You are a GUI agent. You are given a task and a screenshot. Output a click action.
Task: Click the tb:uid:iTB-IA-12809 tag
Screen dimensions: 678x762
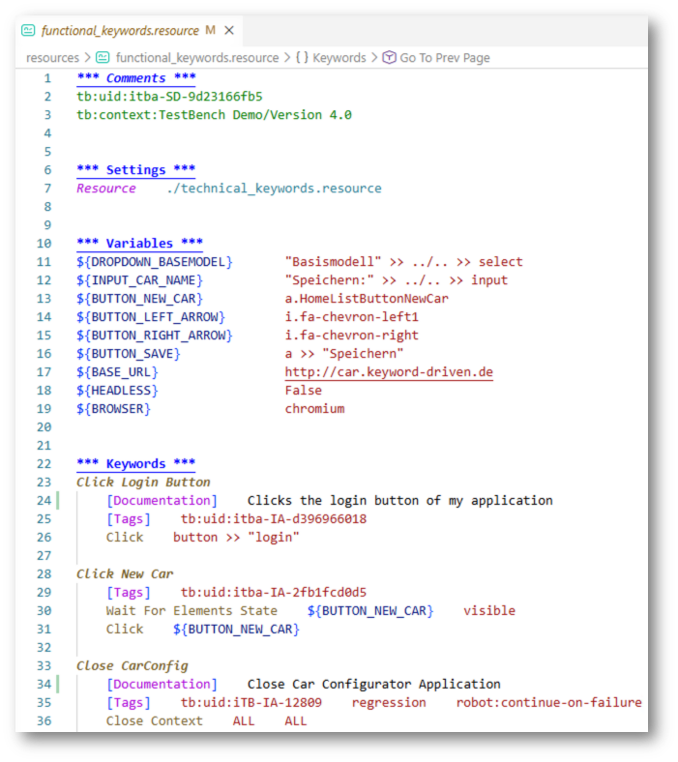(251, 703)
